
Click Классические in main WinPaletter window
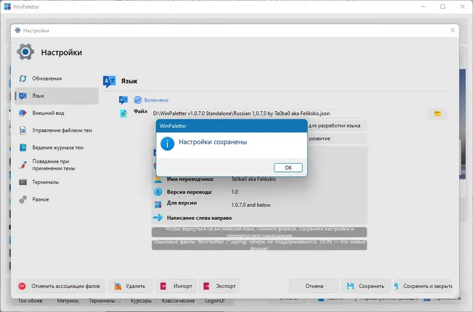pos(178,301)
